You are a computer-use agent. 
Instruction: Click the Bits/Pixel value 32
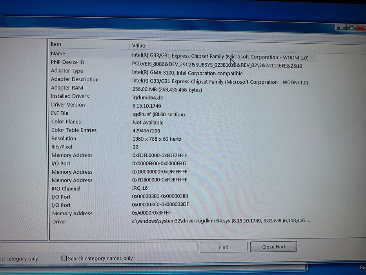(x=135, y=147)
